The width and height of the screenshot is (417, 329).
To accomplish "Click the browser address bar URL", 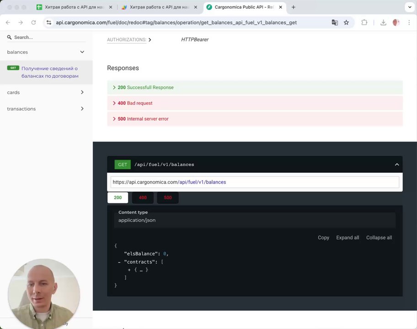I will pos(176,22).
